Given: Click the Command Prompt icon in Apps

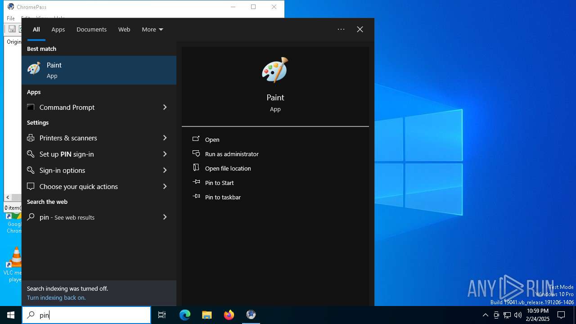Looking at the screenshot, I should (x=31, y=107).
